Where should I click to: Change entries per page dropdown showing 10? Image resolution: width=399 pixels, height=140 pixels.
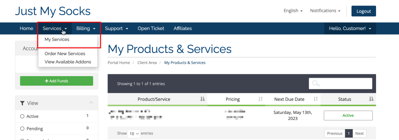click(x=134, y=133)
